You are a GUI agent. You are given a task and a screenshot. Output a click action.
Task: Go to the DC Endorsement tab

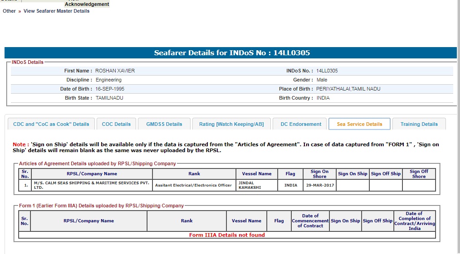[x=301, y=124]
